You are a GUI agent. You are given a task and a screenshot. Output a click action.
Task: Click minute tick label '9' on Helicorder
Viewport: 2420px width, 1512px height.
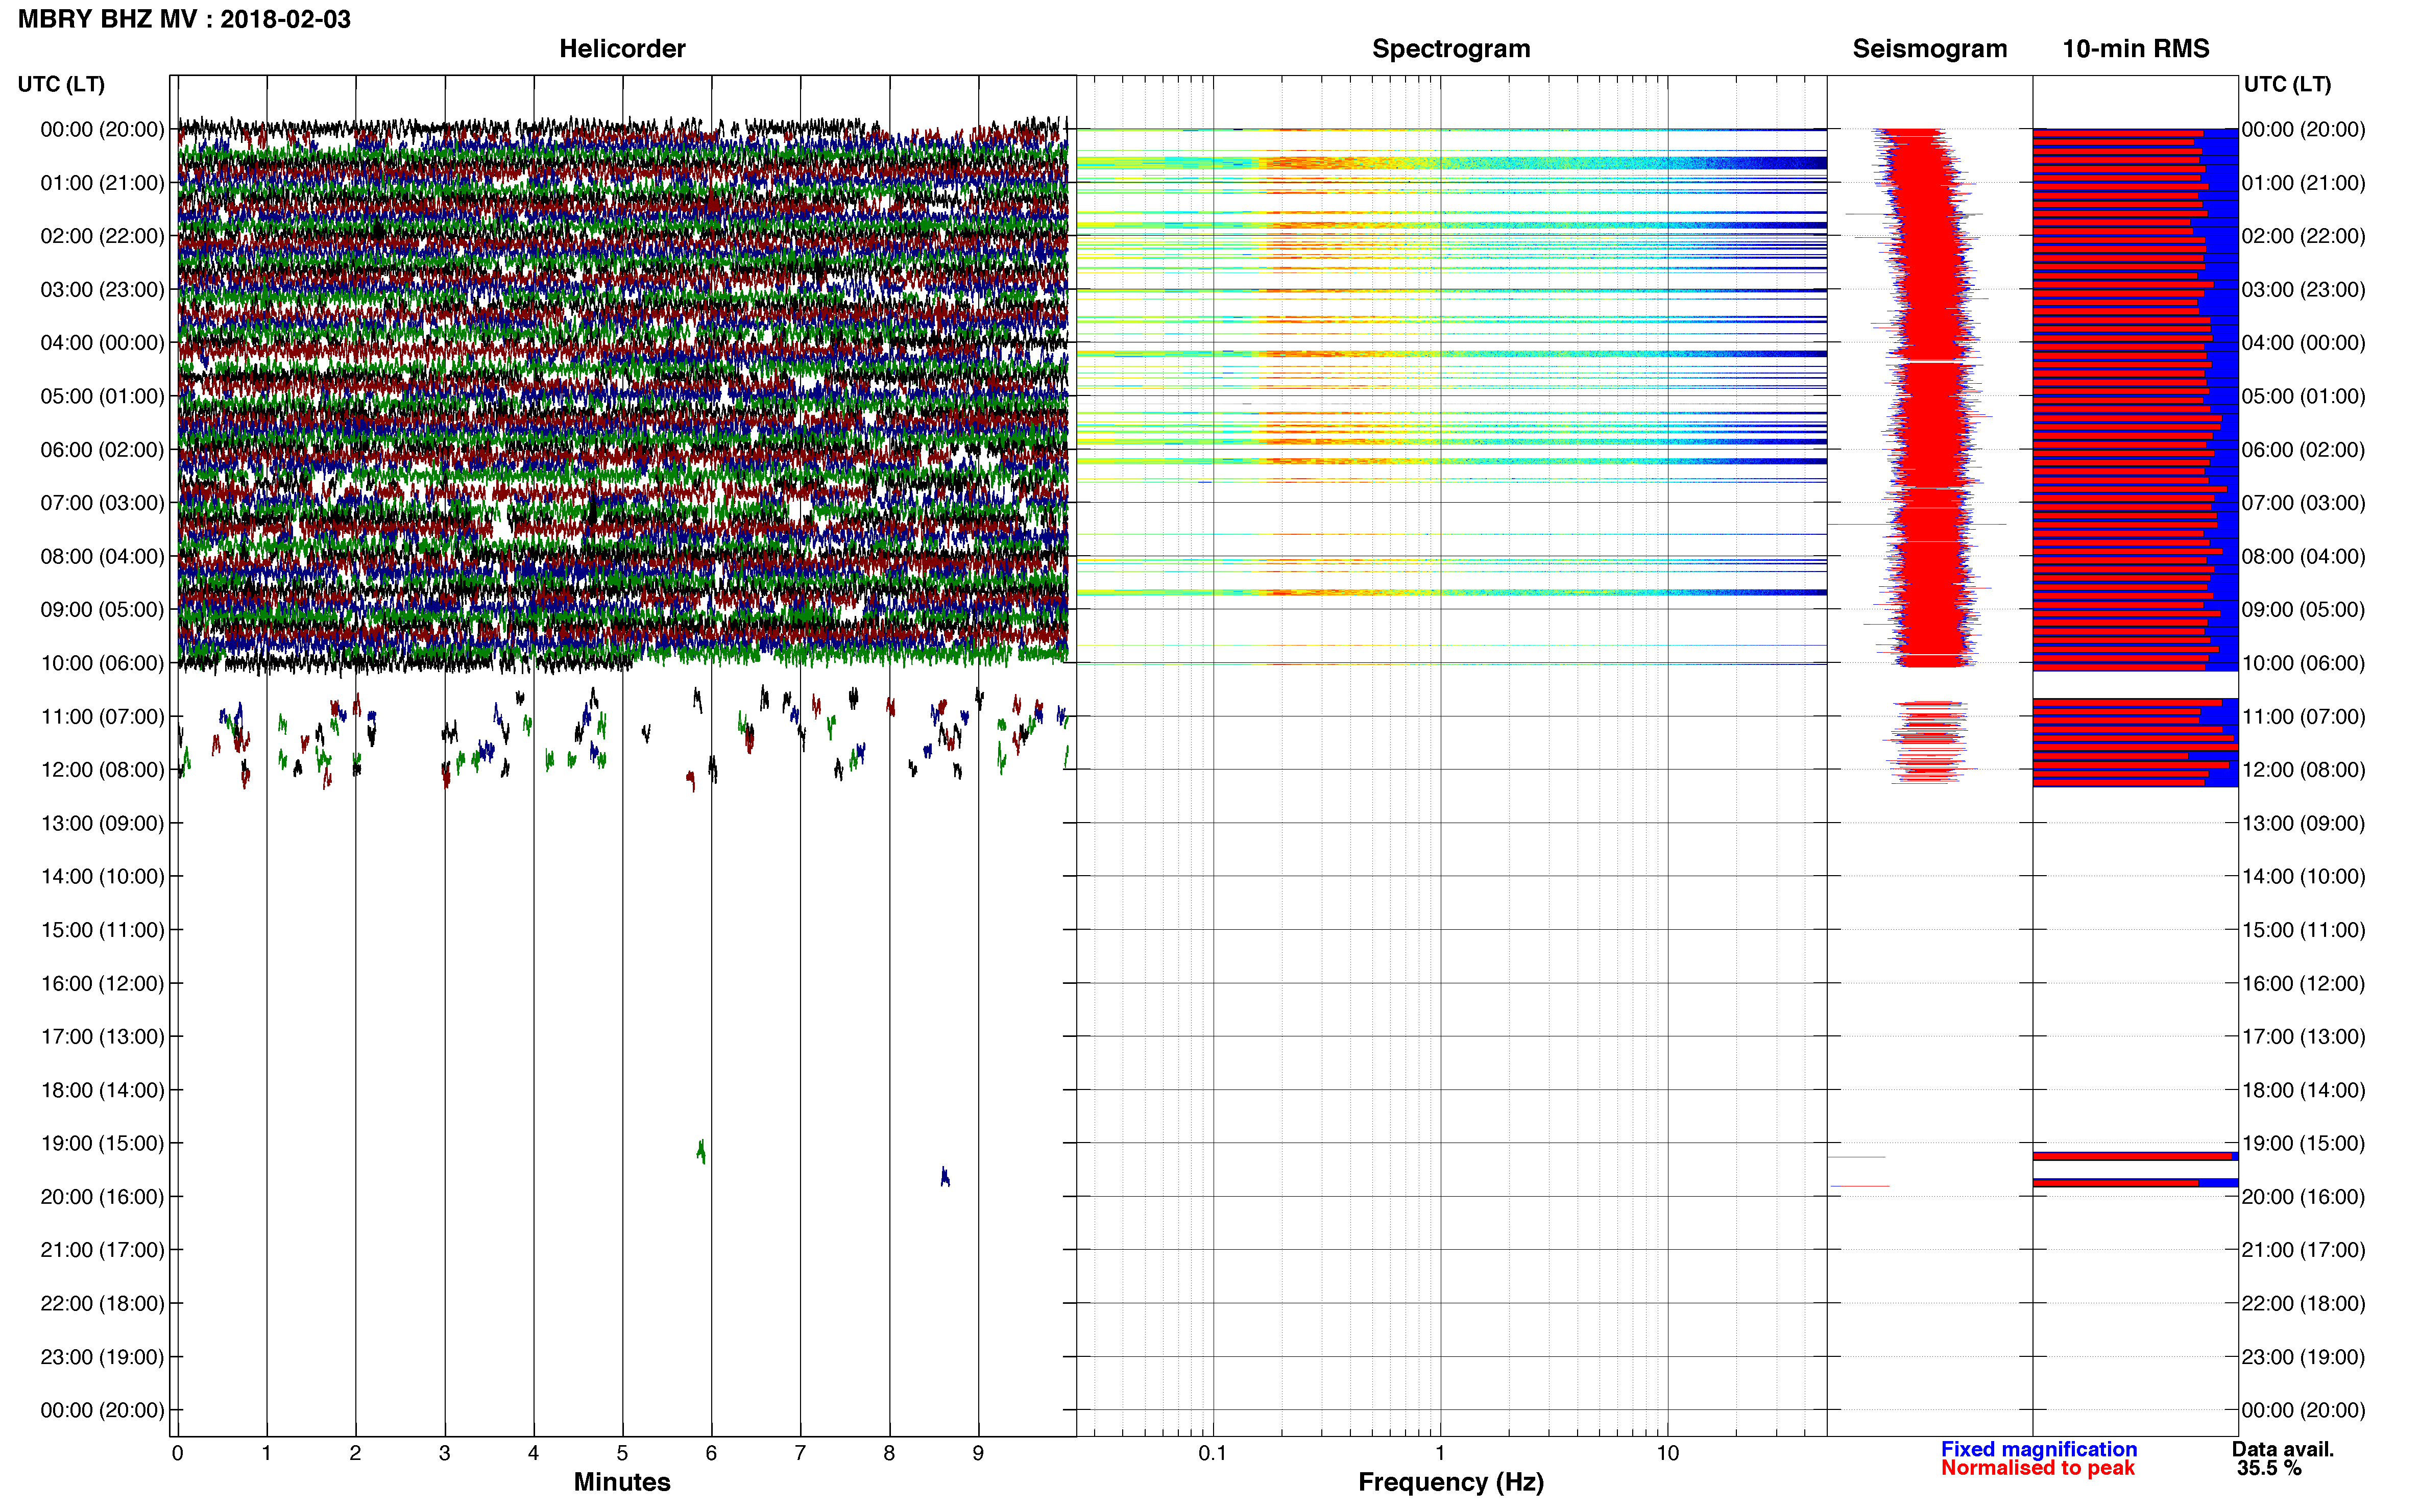978,1453
